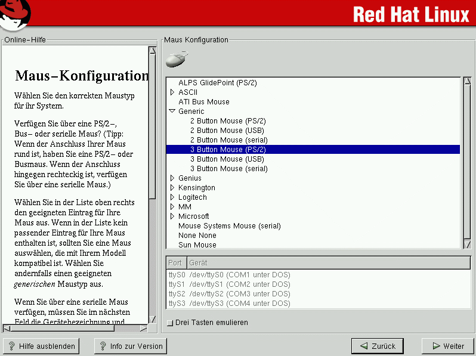Click the mouse icon under Maus Konfiguration
This screenshot has height=356, width=476.
176,60
